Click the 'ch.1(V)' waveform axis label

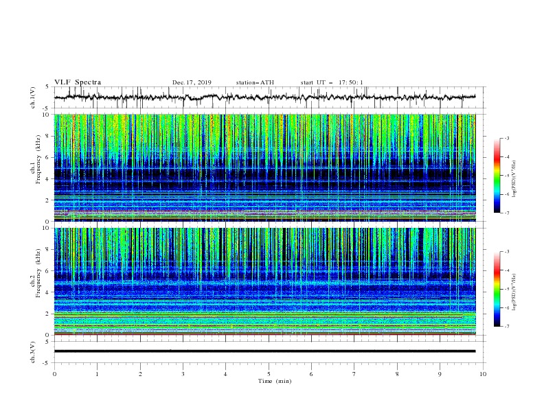(x=33, y=97)
